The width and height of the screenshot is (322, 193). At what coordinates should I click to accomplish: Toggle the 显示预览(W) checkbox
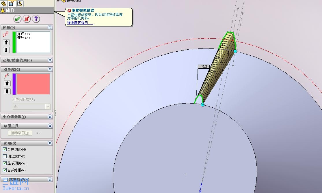pyautogui.click(x=5, y=163)
